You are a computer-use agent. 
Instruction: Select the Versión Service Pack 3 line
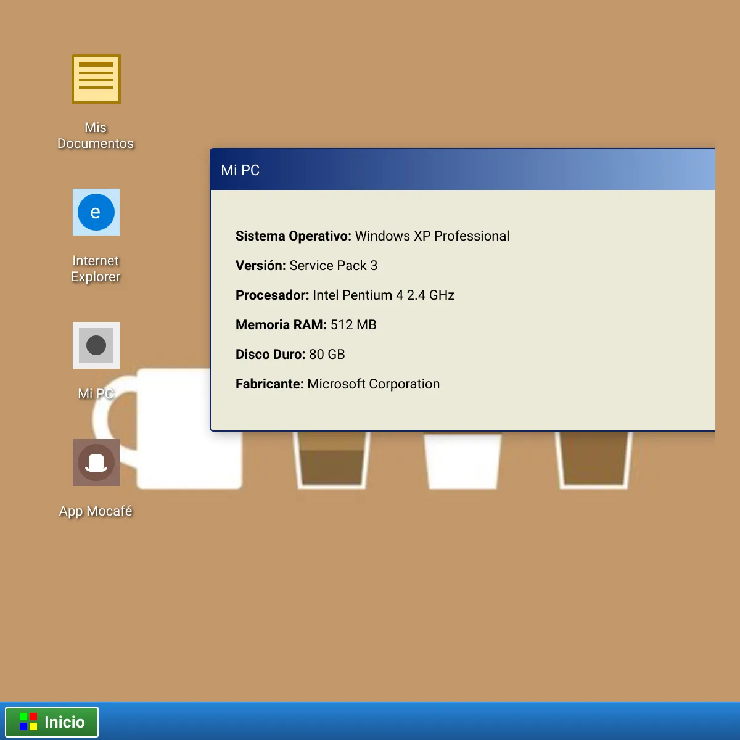click(x=306, y=266)
